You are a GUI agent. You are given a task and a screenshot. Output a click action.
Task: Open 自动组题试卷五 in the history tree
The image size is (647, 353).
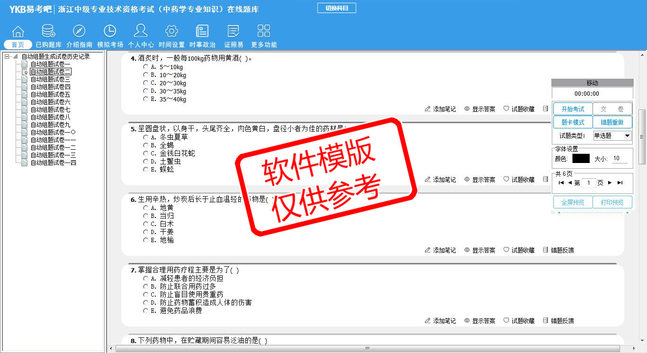(50, 95)
